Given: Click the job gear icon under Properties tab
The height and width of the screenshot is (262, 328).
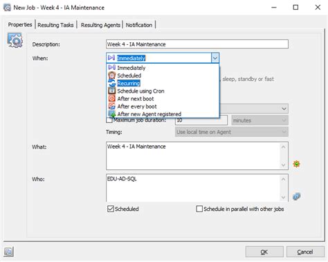Looking at the screenshot, I should [15, 40].
